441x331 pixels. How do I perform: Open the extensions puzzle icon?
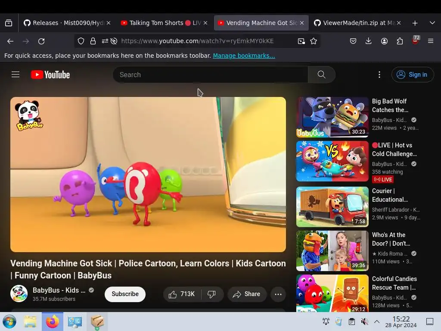click(400, 41)
